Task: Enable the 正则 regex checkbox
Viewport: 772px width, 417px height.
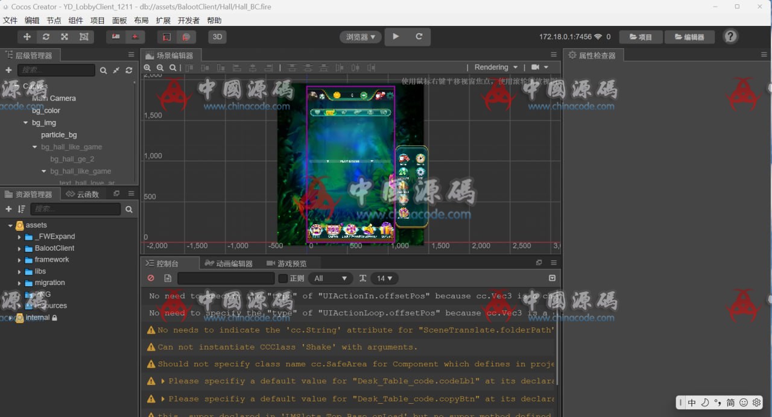Action: [x=283, y=278]
